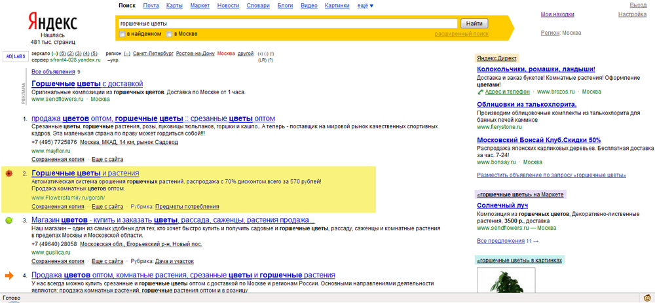Screen dimensions: 655x303
Task: Open the Настройка link
Action: pos(633,14)
